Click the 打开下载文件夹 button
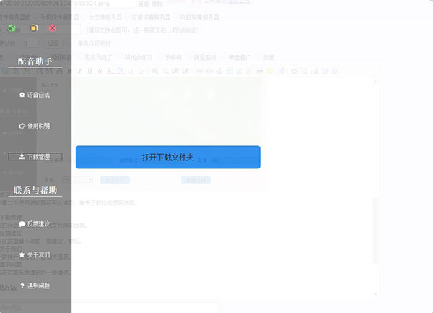433x313 pixels. 168,157
